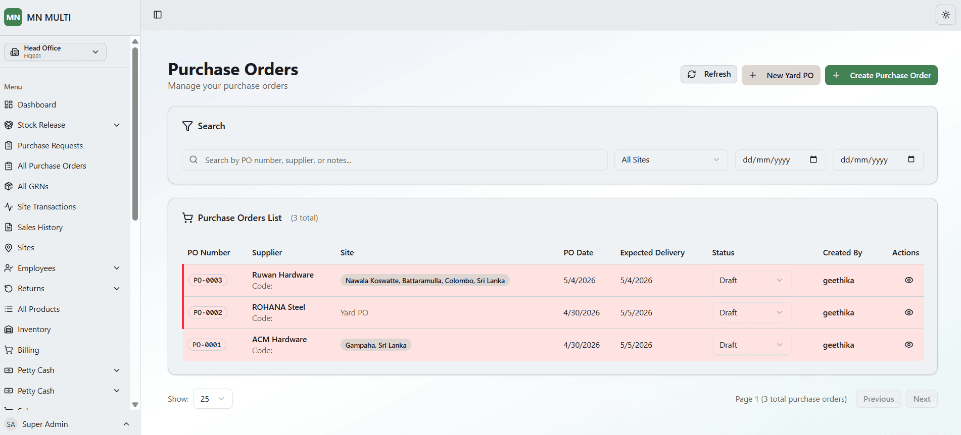Open the first date field calendar icon
961x435 pixels.
pyautogui.click(x=813, y=159)
